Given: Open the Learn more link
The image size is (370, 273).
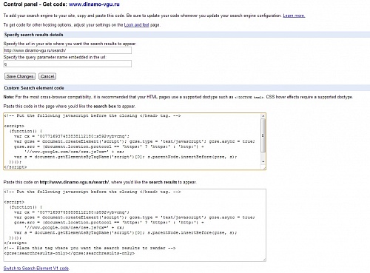Looking at the screenshot, I should (x=294, y=16).
